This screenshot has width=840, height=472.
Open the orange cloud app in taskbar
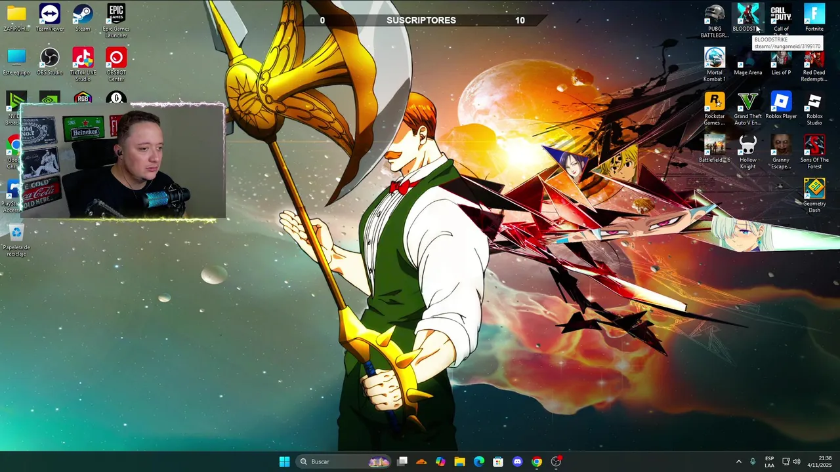click(421, 462)
